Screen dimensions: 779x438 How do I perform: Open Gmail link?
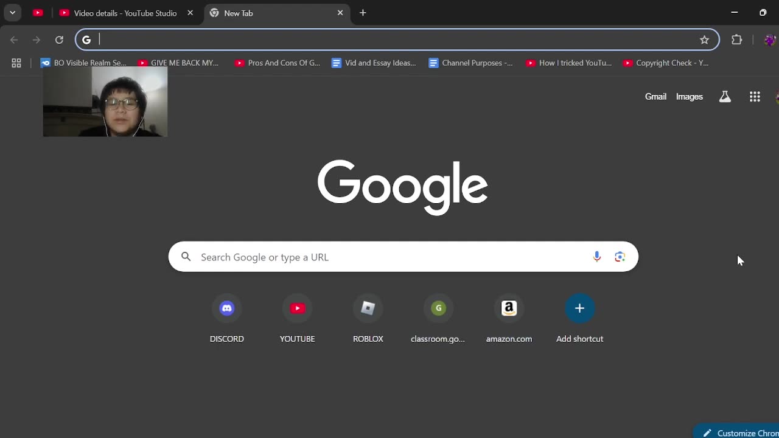pyautogui.click(x=655, y=97)
